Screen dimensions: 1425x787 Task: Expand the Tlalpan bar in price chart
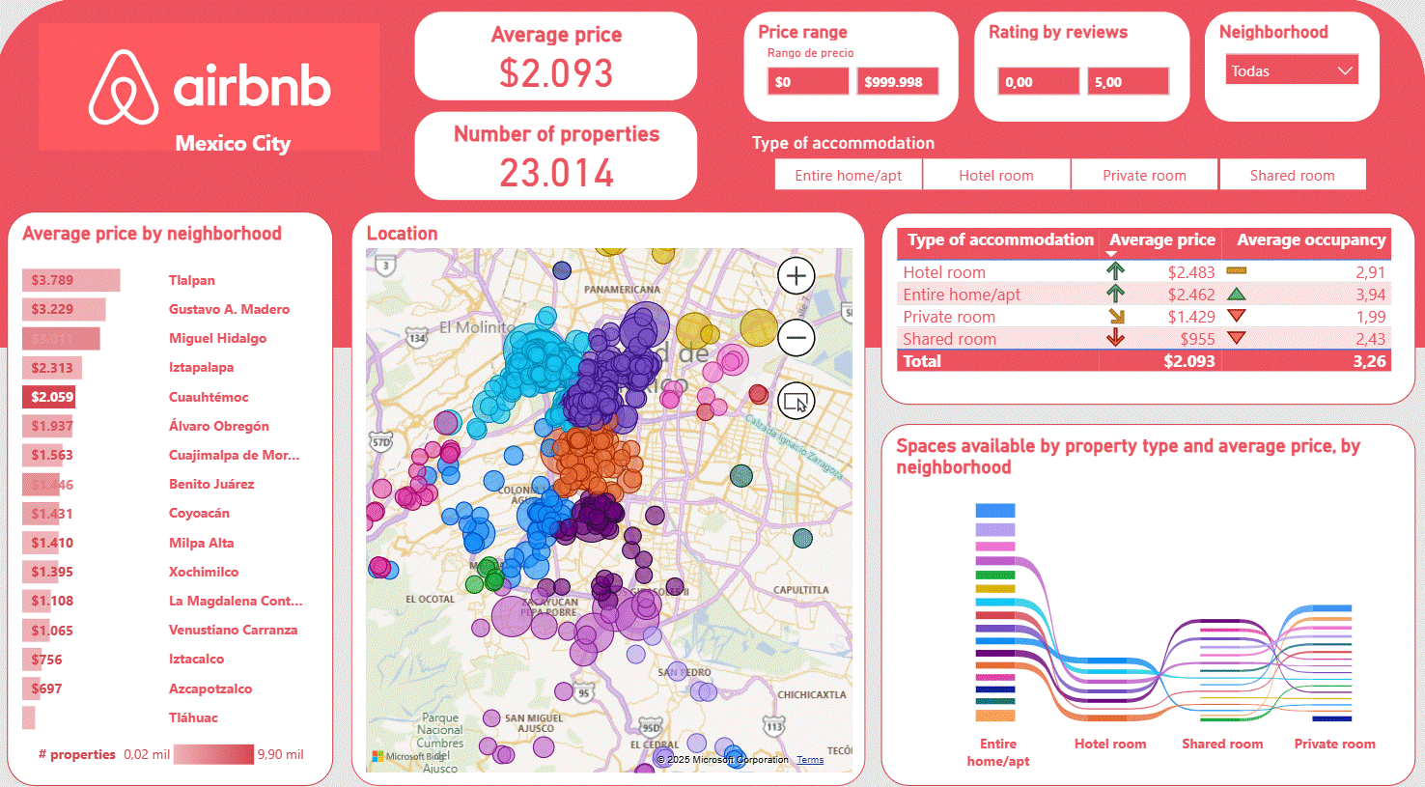pyautogui.click(x=70, y=280)
